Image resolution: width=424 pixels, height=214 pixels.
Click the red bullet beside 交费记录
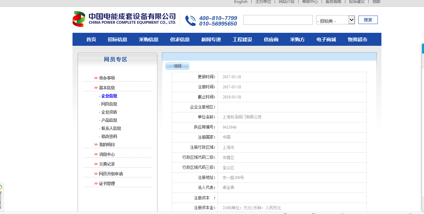point(96,164)
